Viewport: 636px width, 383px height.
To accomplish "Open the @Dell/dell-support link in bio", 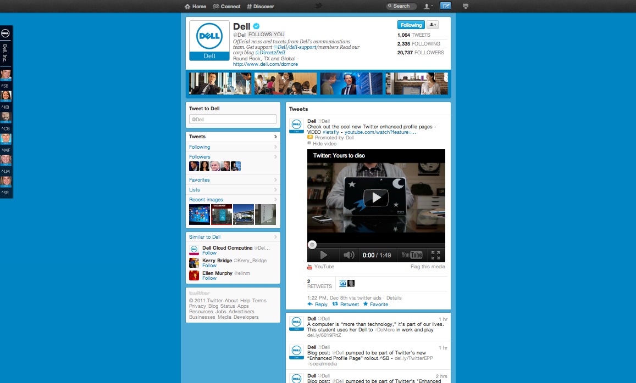I will tap(295, 47).
